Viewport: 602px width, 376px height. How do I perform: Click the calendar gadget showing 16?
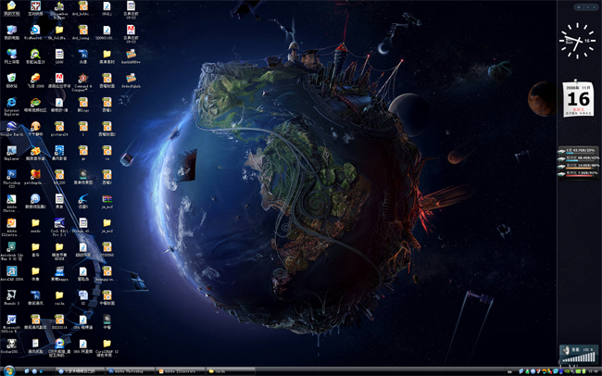coord(578,99)
